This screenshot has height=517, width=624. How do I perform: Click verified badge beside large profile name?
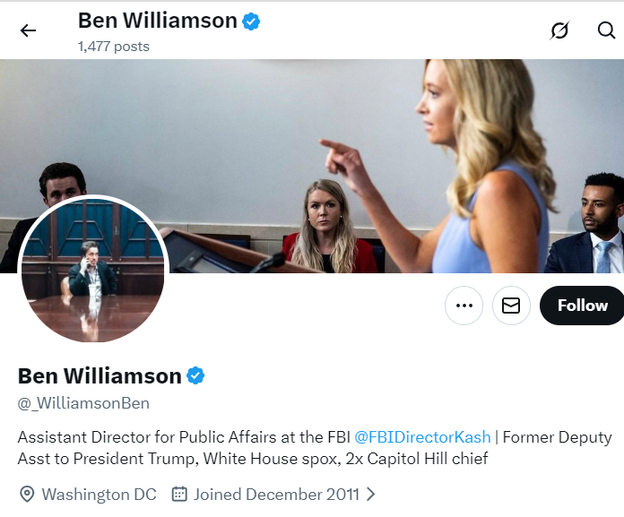click(x=195, y=375)
